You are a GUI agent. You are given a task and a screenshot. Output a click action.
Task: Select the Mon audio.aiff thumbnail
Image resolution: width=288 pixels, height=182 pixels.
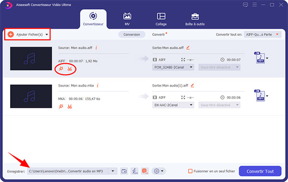pos(31,58)
